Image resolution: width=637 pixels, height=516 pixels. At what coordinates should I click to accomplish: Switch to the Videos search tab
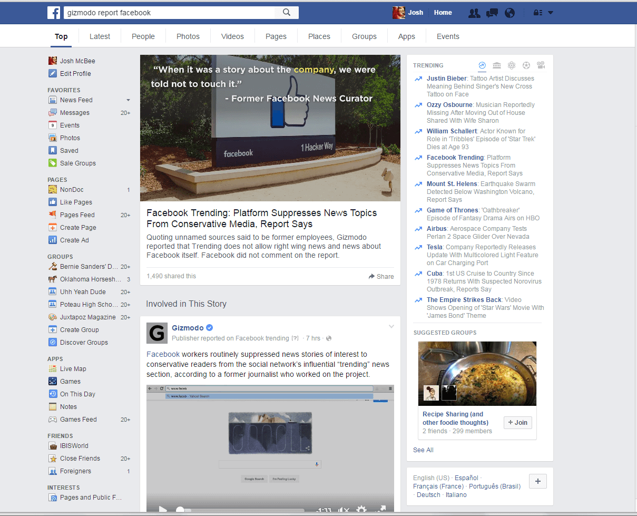[232, 36]
